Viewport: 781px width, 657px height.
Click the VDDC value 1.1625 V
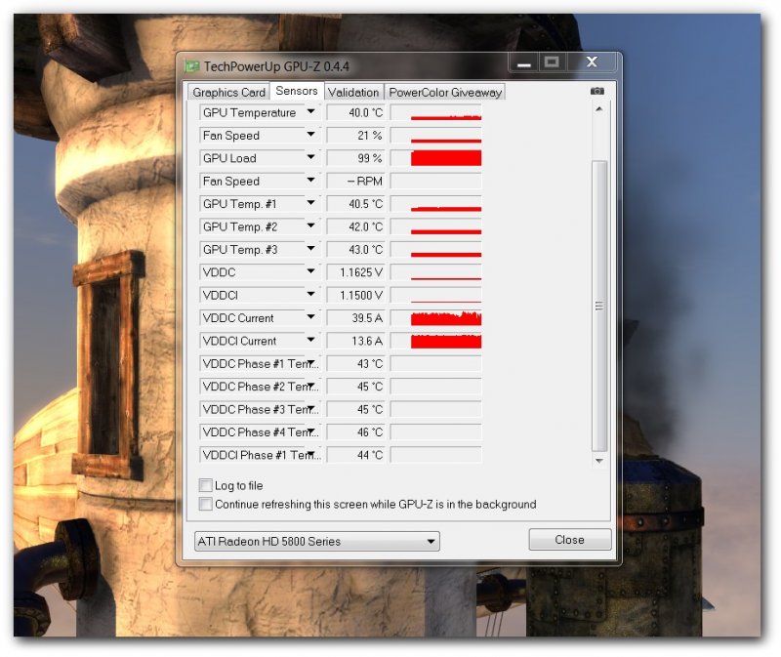355,272
